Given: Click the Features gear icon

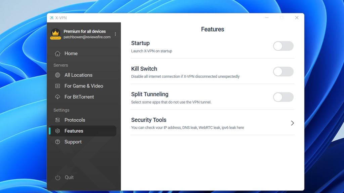Looking at the screenshot, I should [57, 131].
